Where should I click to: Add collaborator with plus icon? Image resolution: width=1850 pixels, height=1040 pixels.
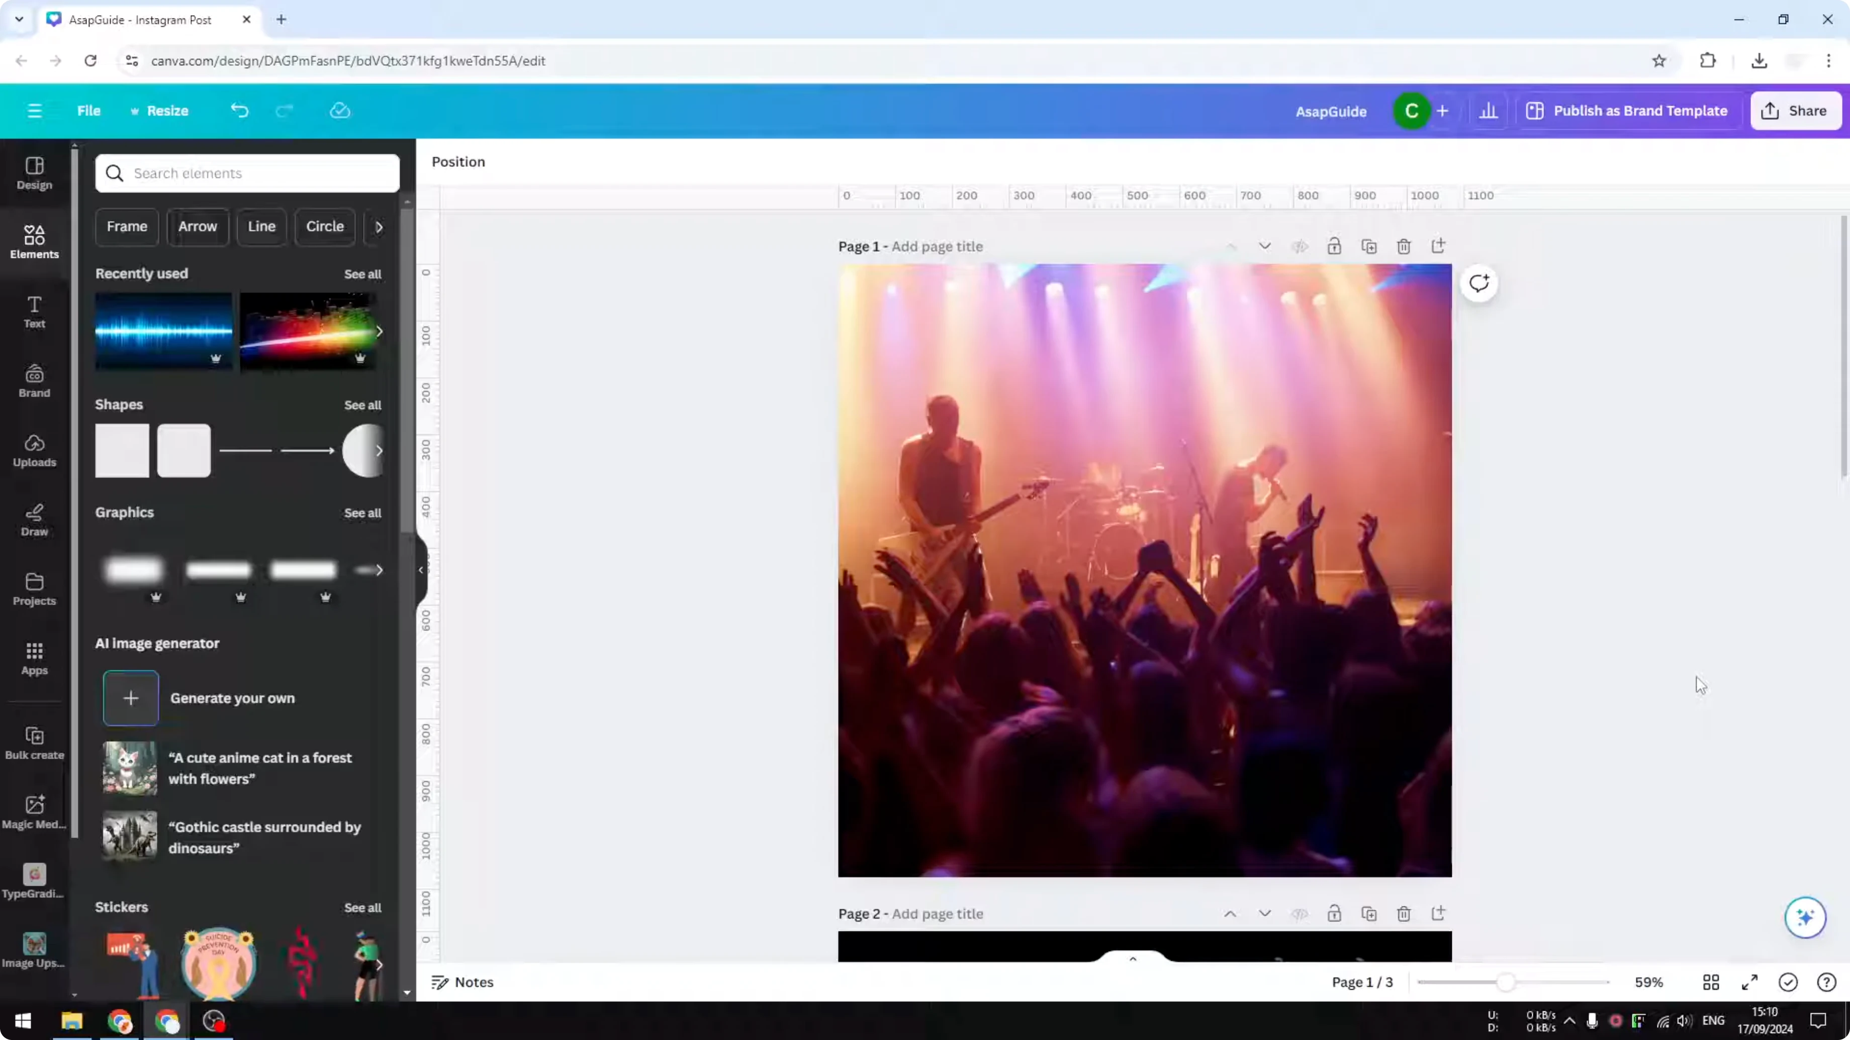click(1442, 111)
